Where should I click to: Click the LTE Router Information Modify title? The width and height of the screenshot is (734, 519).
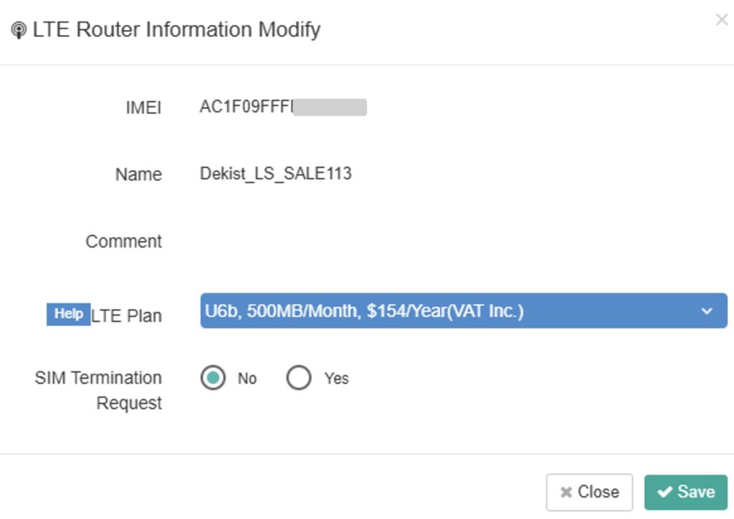[176, 29]
